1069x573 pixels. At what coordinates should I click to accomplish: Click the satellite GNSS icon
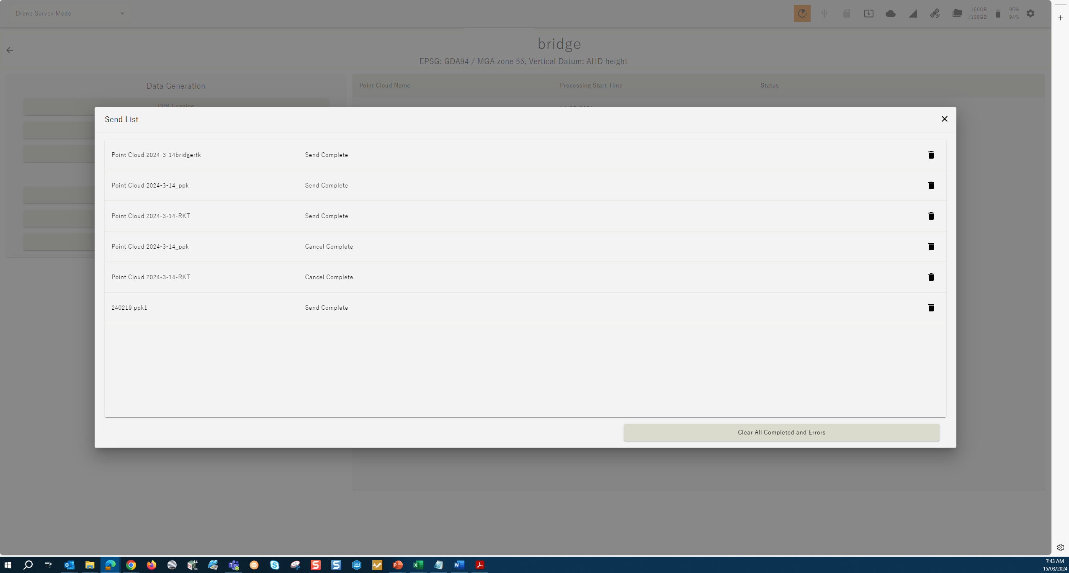pos(935,13)
